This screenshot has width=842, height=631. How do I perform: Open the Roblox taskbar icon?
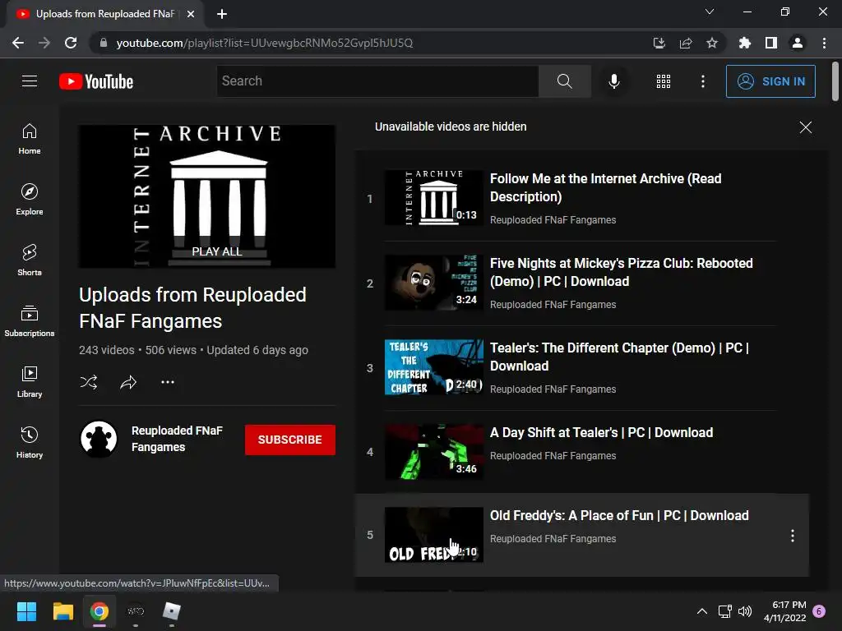pyautogui.click(x=172, y=611)
